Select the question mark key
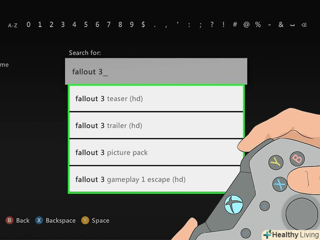 212,25
